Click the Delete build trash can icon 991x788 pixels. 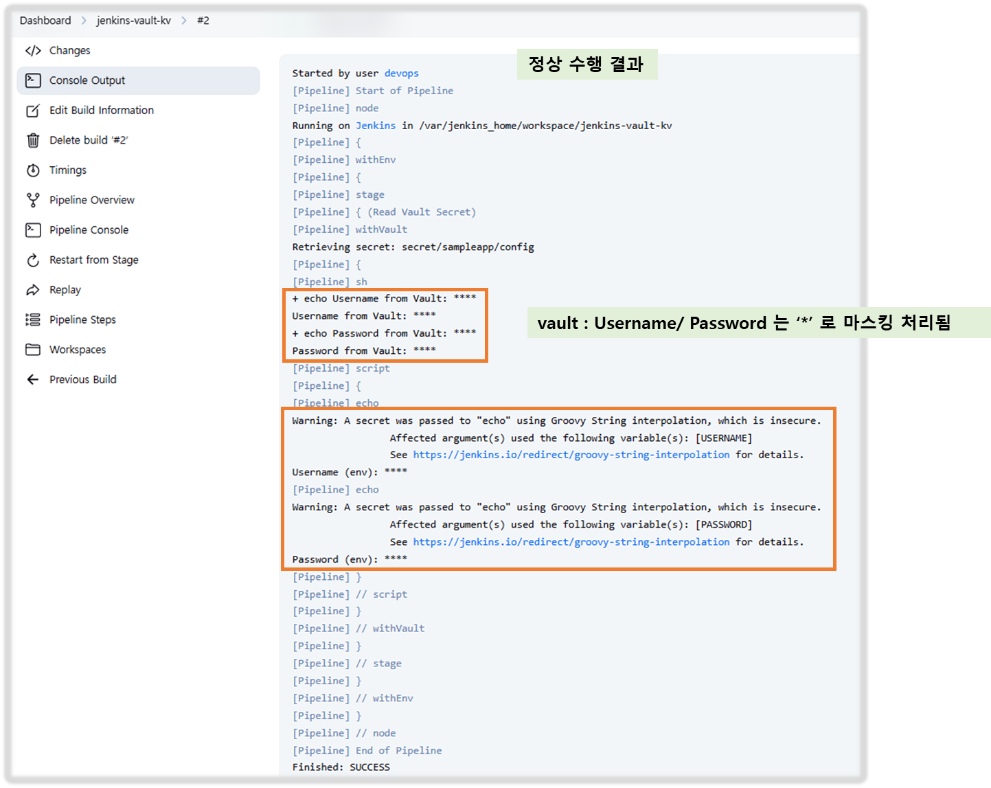[x=33, y=140]
